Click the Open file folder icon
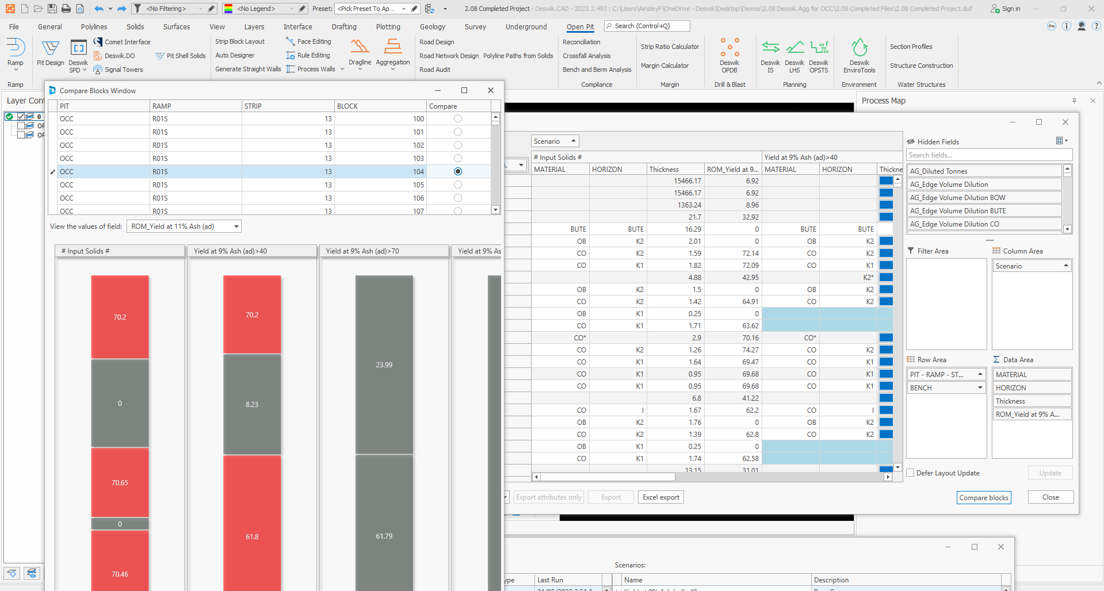This screenshot has height=591, width=1104. (38, 9)
